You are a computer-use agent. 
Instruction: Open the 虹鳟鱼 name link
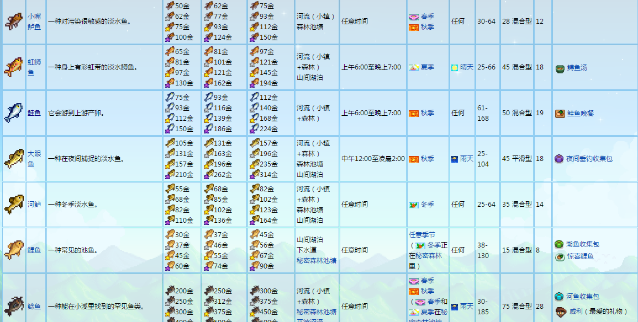coord(34,67)
